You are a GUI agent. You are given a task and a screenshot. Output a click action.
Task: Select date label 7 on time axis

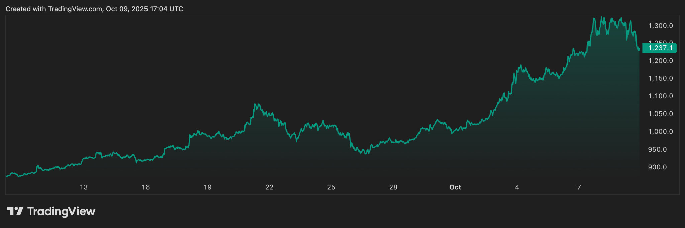tap(579, 187)
